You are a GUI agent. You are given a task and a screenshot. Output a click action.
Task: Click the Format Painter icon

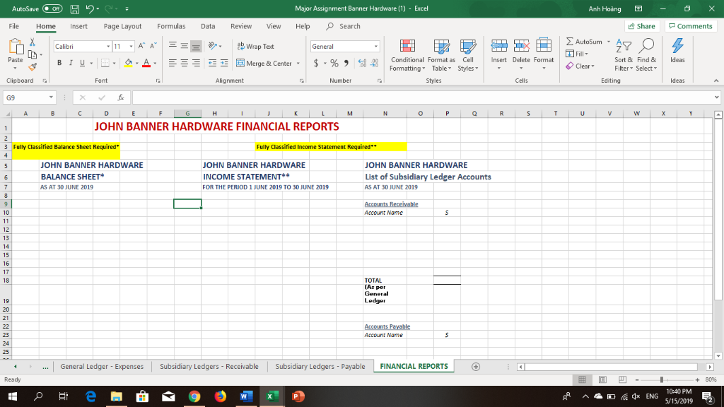[x=33, y=65]
